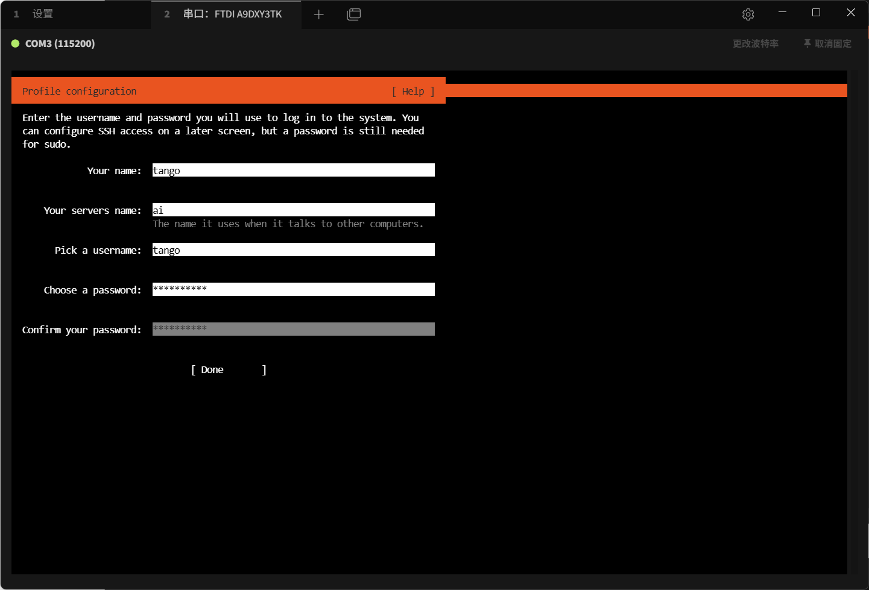The height and width of the screenshot is (590, 869).
Task: Open settings via the gear icon
Action: click(748, 14)
